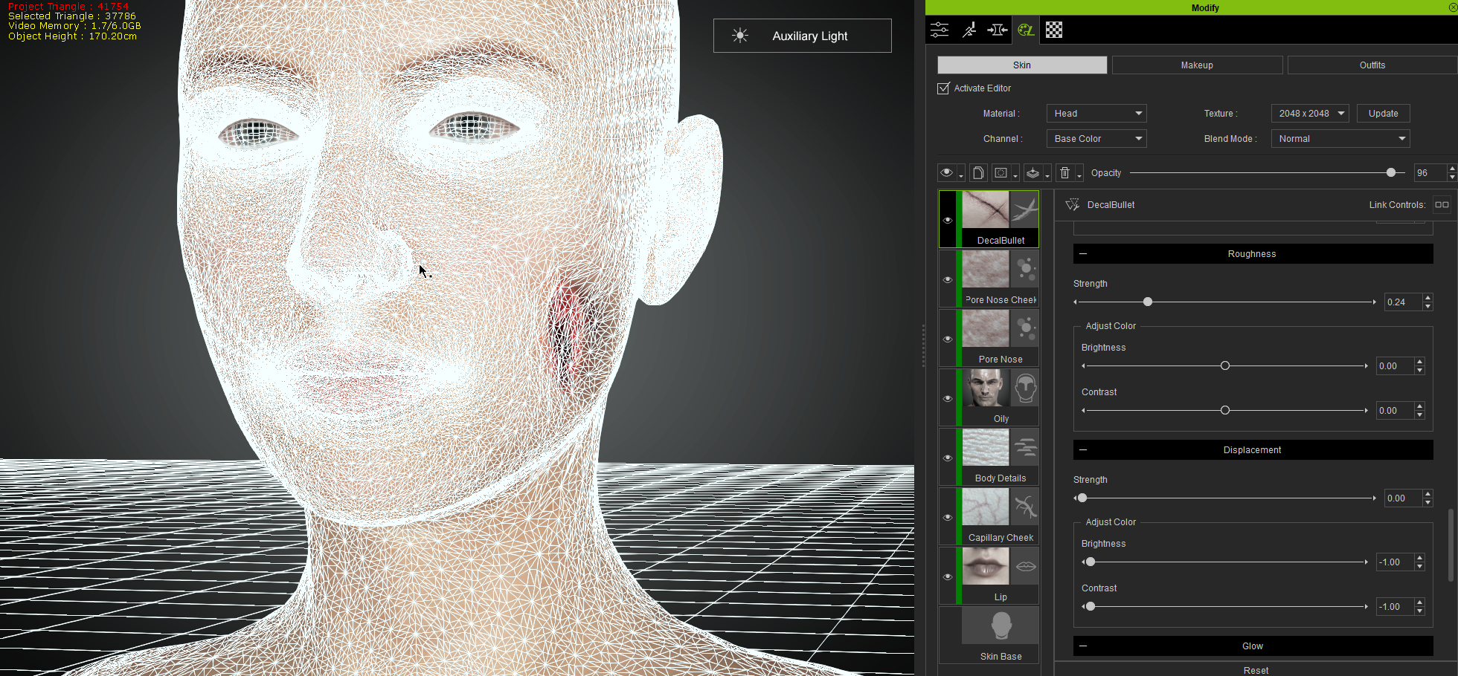Increase the Opacity value with up stepper
This screenshot has height=676, width=1458.
coord(1452,169)
